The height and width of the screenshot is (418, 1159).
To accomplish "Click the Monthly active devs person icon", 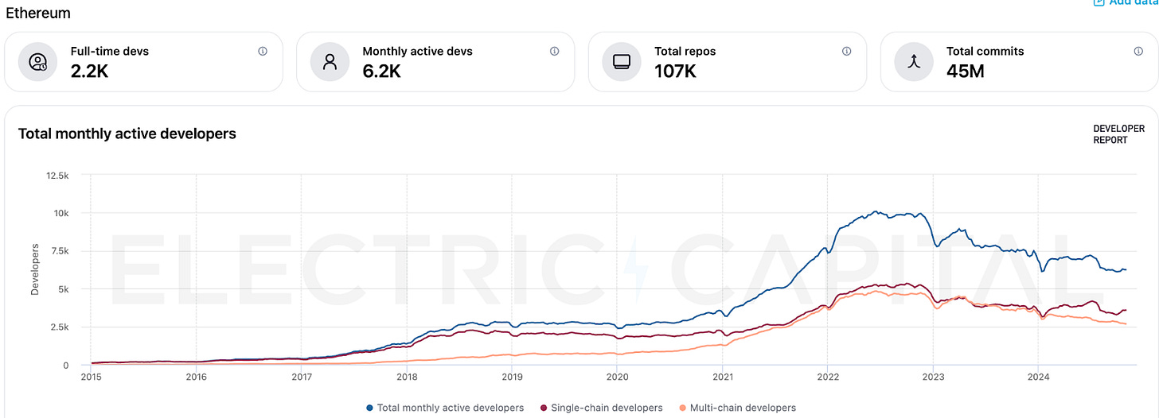I will click(x=329, y=62).
